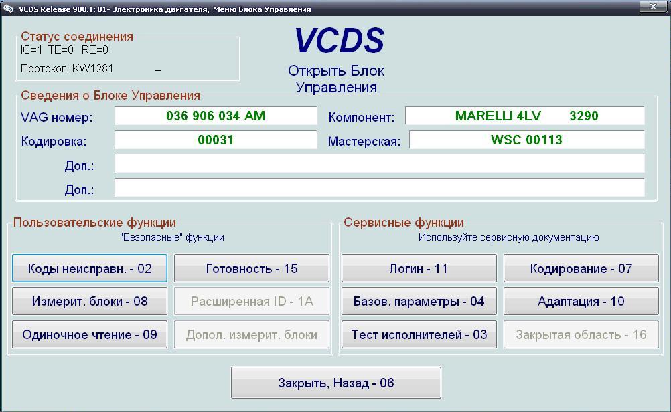Click the IC=1 TE=0 RE=0 status text
The image size is (671, 412).
click(x=64, y=50)
